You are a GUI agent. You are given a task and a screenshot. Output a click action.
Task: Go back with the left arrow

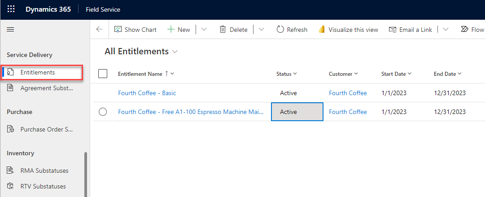(99, 30)
